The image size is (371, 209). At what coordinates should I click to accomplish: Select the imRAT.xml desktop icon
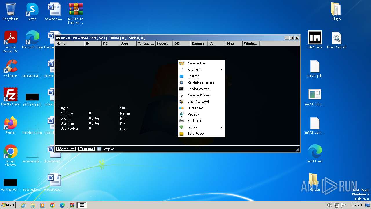click(315, 154)
